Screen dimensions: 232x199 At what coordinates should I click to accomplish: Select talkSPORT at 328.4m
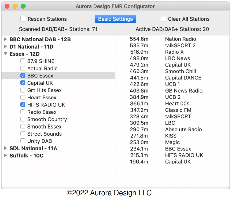click(178, 116)
